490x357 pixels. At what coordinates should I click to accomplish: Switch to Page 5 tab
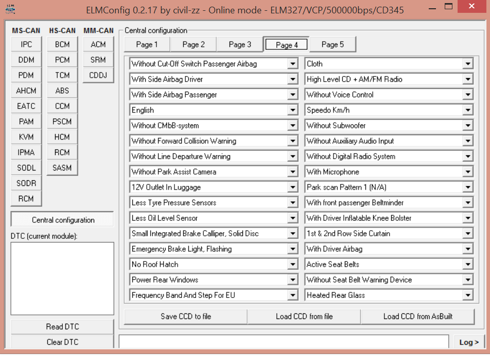point(332,45)
